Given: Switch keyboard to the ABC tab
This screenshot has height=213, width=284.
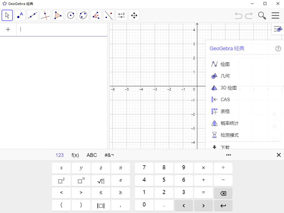Looking at the screenshot, I should (x=91, y=155).
